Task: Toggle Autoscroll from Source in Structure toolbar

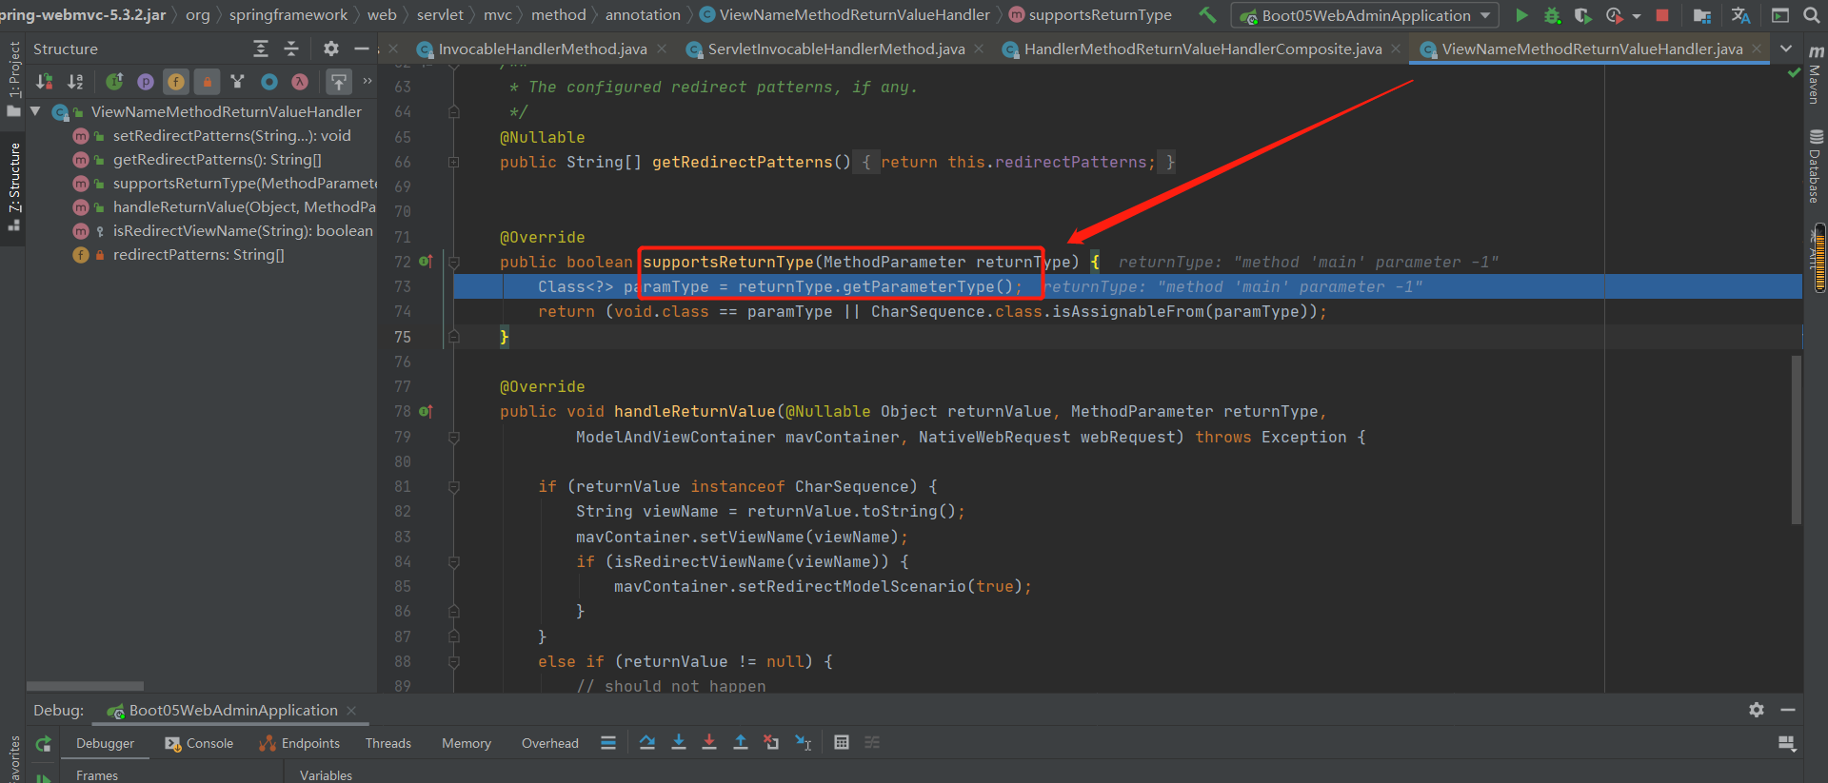Action: tap(338, 82)
